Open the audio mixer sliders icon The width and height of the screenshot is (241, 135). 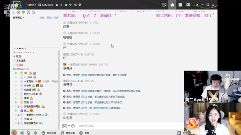coord(36,133)
